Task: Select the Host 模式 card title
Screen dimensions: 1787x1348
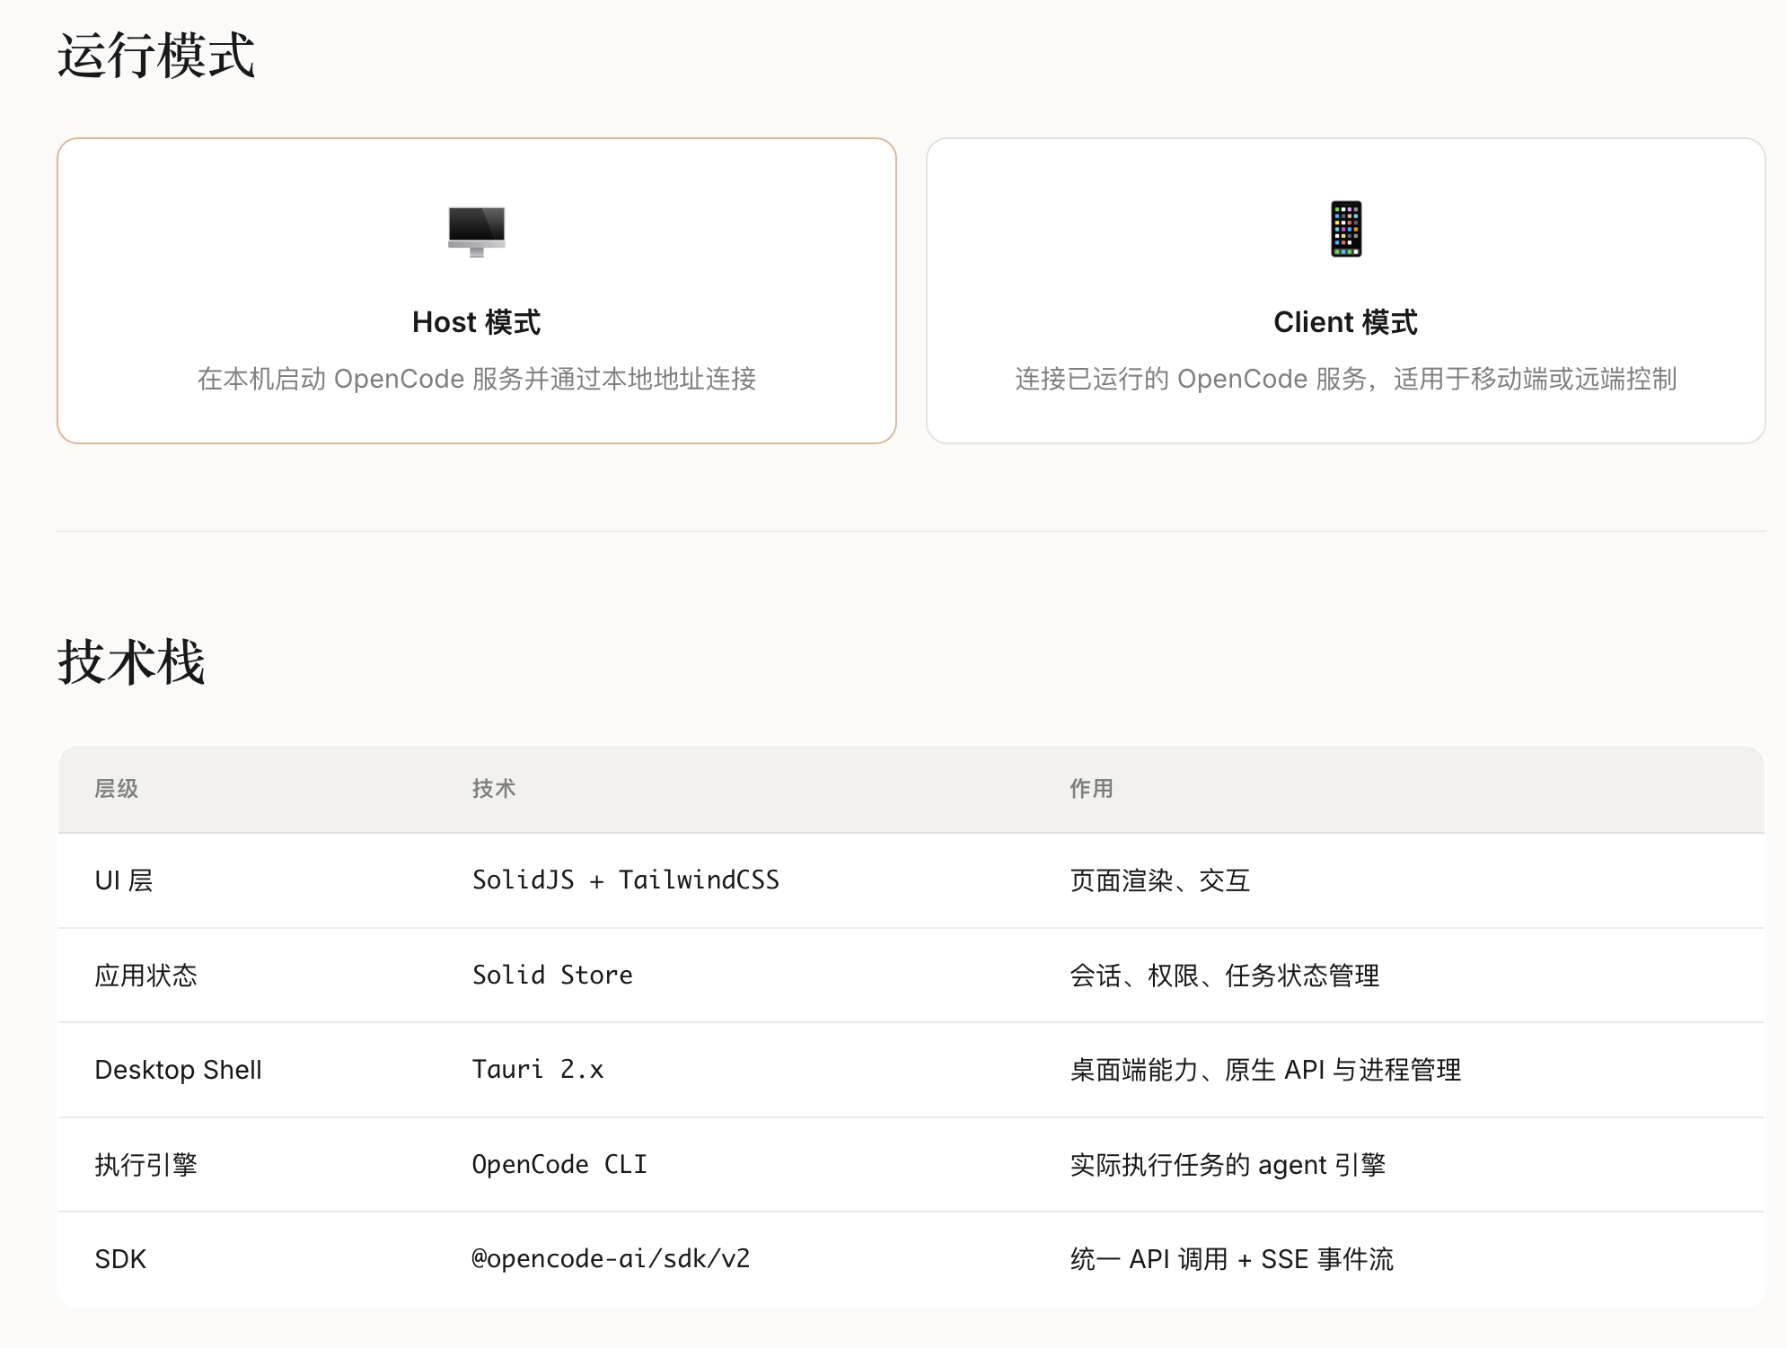Action: [x=476, y=322]
